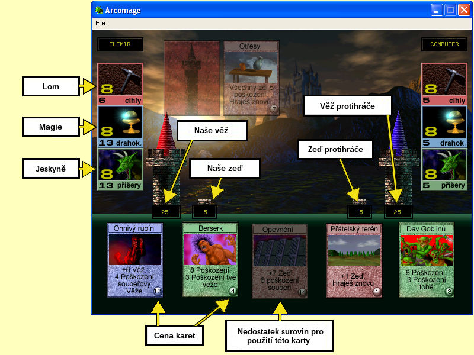This screenshot has height=355, width=474.
Task: Click Elemir's quarry pickaxe icon
Action: pos(120,80)
